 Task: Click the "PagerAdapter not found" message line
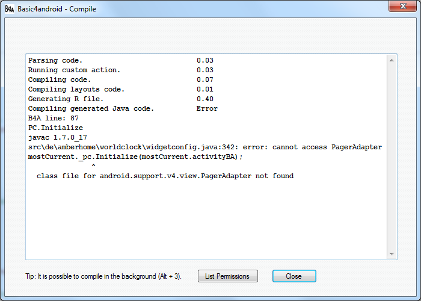165,176
